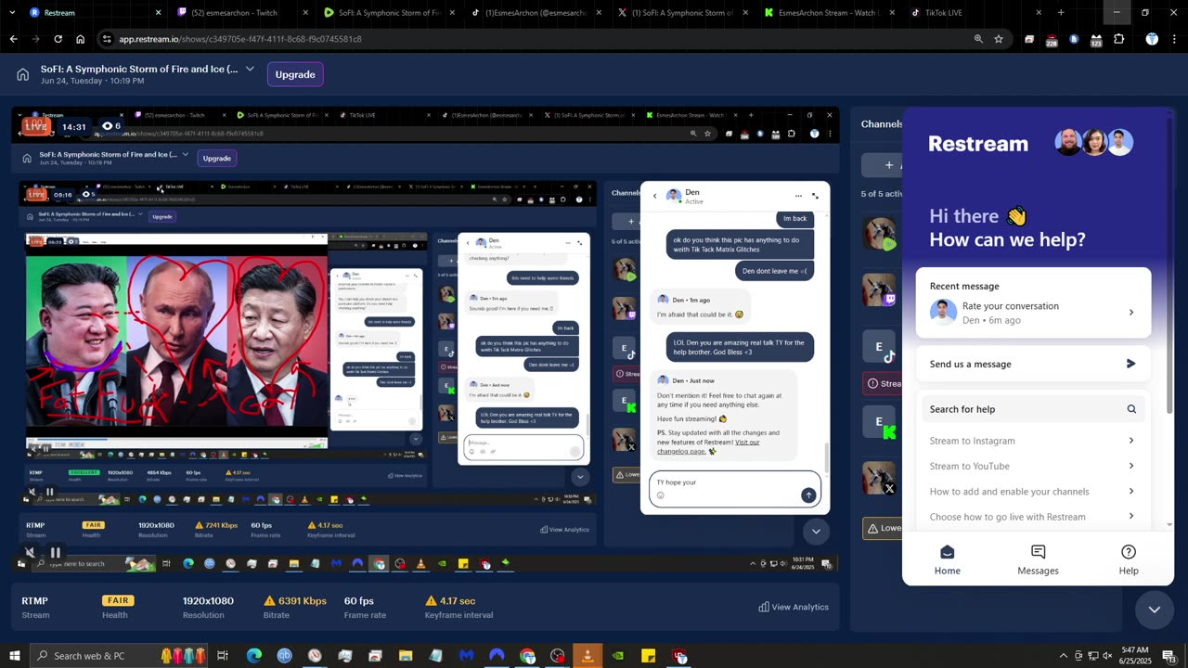Reload the page with the refresh icon
Screen dimensions: 1188x668
58,39
